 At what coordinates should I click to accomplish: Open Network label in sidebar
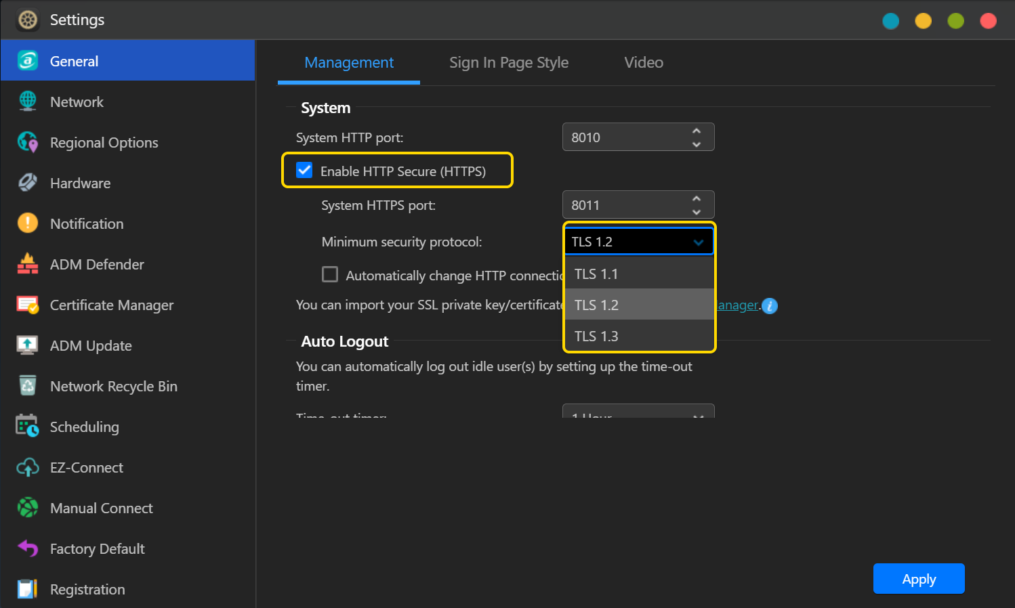pos(77,102)
